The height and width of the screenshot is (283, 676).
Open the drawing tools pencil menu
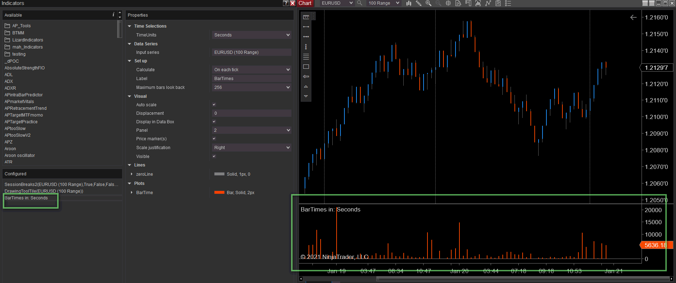pyautogui.click(x=419, y=3)
